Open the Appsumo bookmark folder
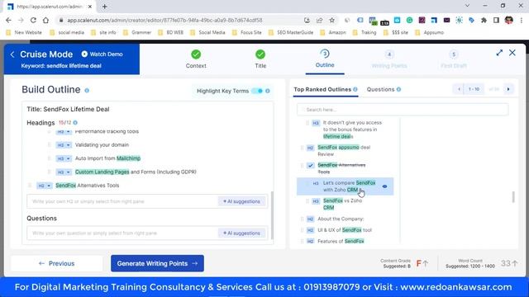The width and height of the screenshot is (529, 297). point(430,33)
